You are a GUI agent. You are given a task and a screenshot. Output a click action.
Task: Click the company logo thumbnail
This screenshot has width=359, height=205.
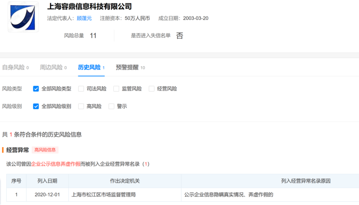(23, 17)
